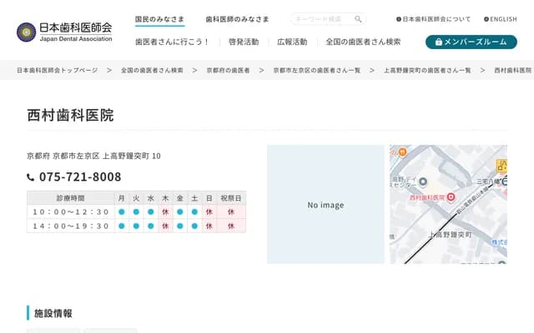Click the No image placeholder thumbnail
This screenshot has width=534, height=333.
325,205
